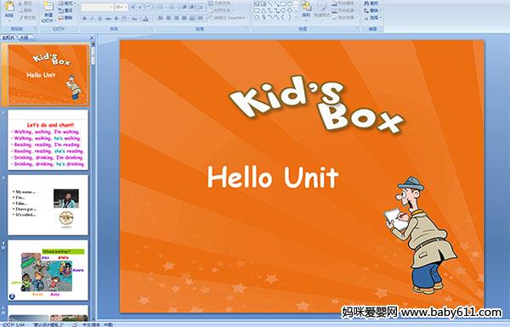The width and height of the screenshot is (510, 327).
Task: Open the font name dropdown
Action: click(x=97, y=7)
